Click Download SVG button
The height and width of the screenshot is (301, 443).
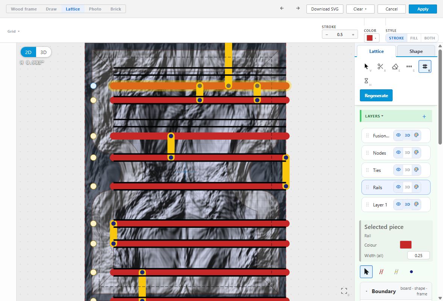point(325,9)
